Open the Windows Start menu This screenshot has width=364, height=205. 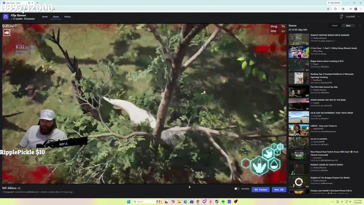point(129,202)
